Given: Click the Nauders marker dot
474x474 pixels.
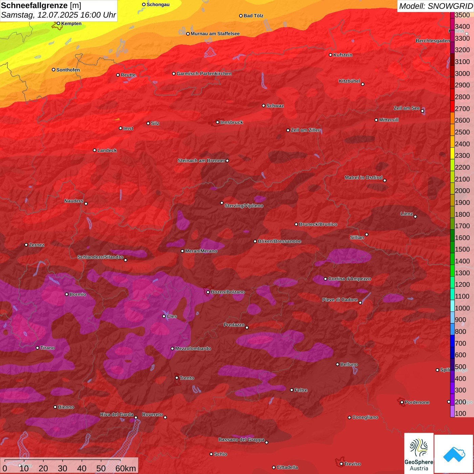Looking at the screenshot, I should point(86,203).
